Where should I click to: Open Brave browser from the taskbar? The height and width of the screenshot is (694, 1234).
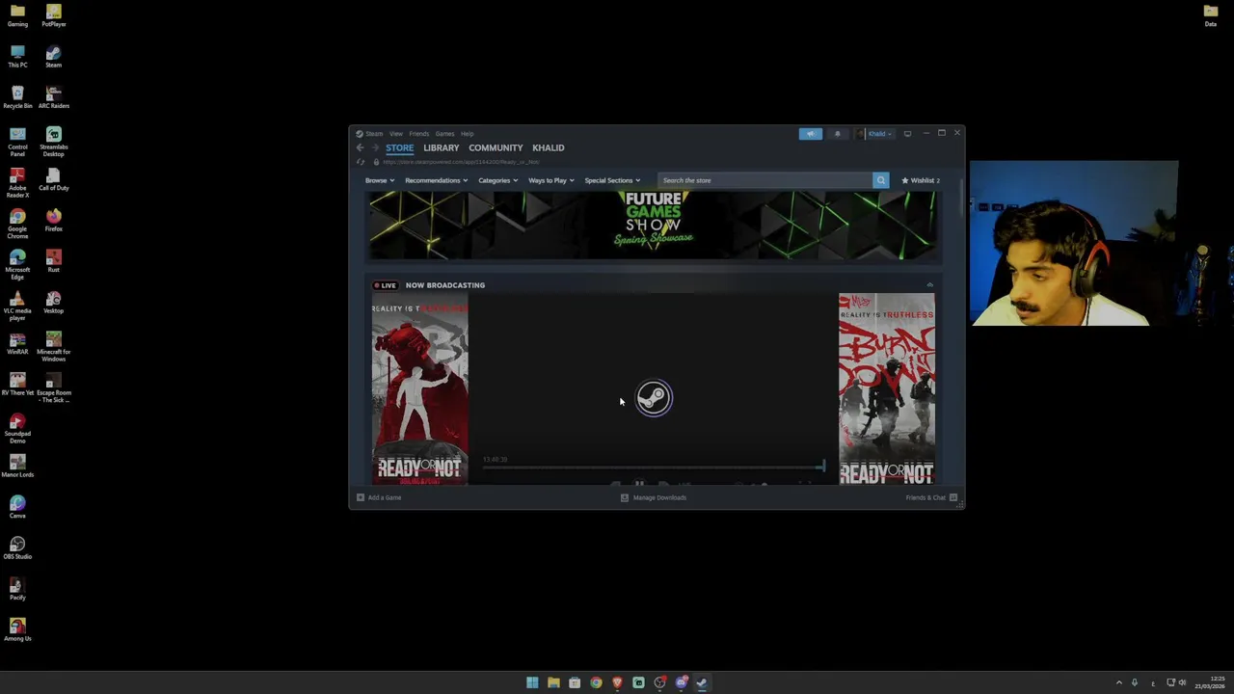[x=617, y=682]
